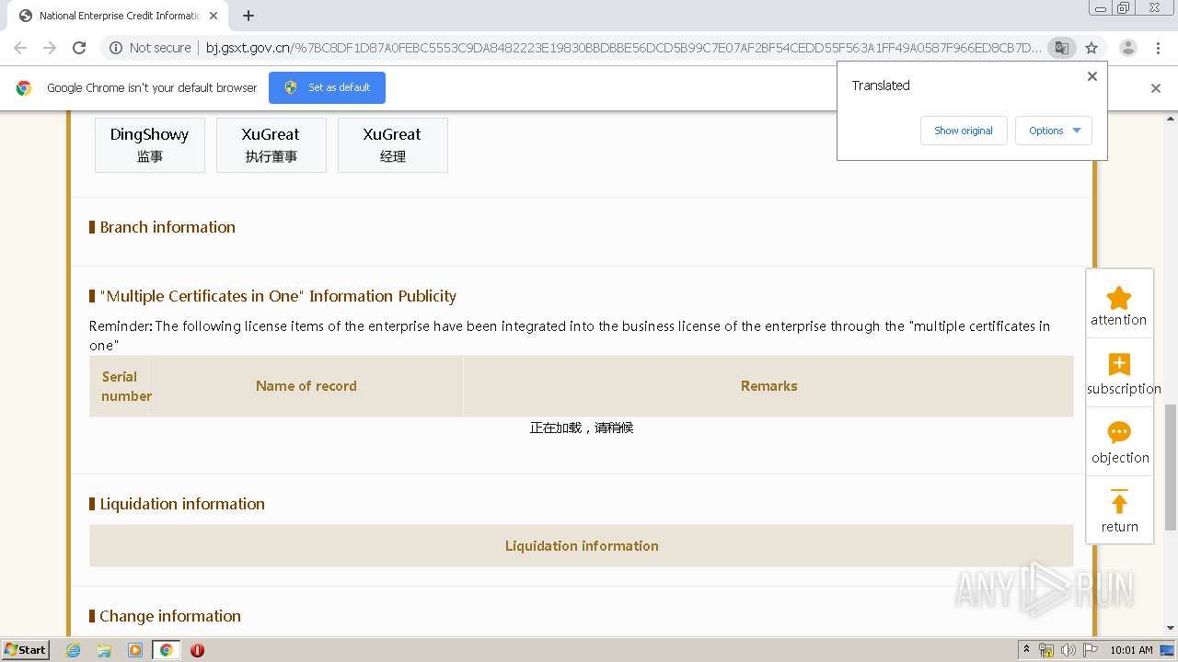Click the address bar URL field
This screenshot has width=1178, height=662.
click(x=624, y=48)
